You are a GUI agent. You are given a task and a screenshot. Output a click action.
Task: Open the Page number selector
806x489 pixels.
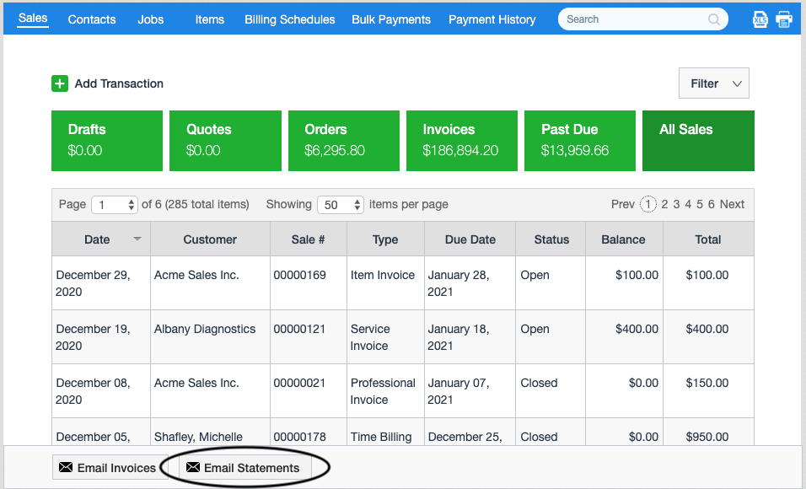[x=115, y=205]
